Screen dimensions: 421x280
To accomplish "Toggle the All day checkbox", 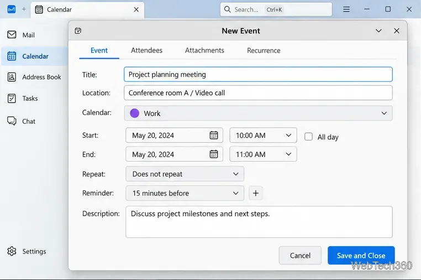I will tap(308, 137).
